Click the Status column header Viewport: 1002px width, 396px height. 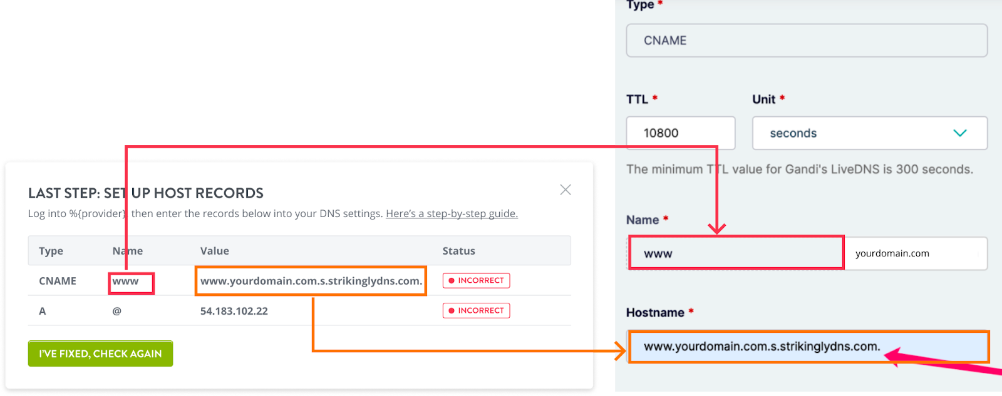pyautogui.click(x=458, y=251)
